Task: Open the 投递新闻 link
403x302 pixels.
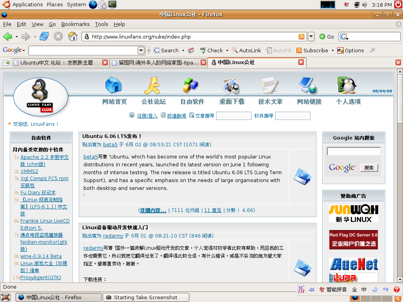Action: pyautogui.click(x=177, y=116)
